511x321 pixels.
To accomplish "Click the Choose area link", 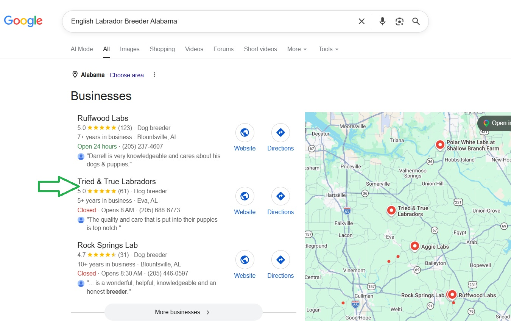I will click(x=127, y=75).
